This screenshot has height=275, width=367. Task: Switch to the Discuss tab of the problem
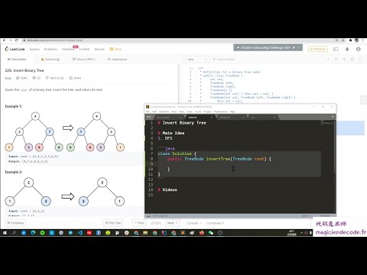click(84, 60)
